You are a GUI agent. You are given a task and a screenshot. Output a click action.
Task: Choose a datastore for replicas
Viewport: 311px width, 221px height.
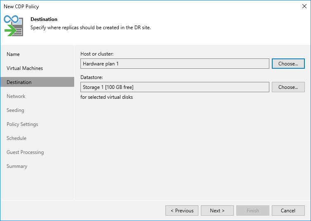click(x=288, y=87)
